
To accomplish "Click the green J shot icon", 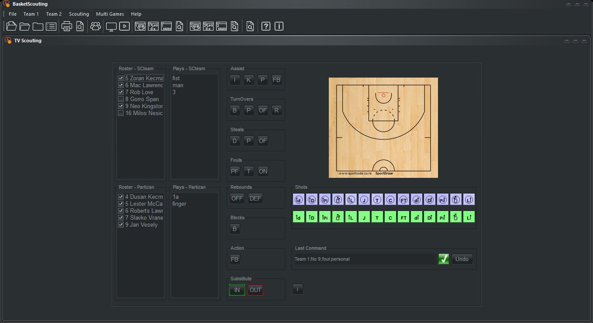I will pyautogui.click(x=364, y=217).
